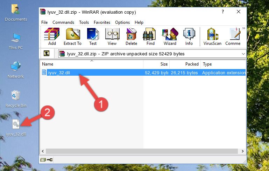Click the disk drive status bar icon
Viewport: 269px width, 171px height.
[x=43, y=160]
